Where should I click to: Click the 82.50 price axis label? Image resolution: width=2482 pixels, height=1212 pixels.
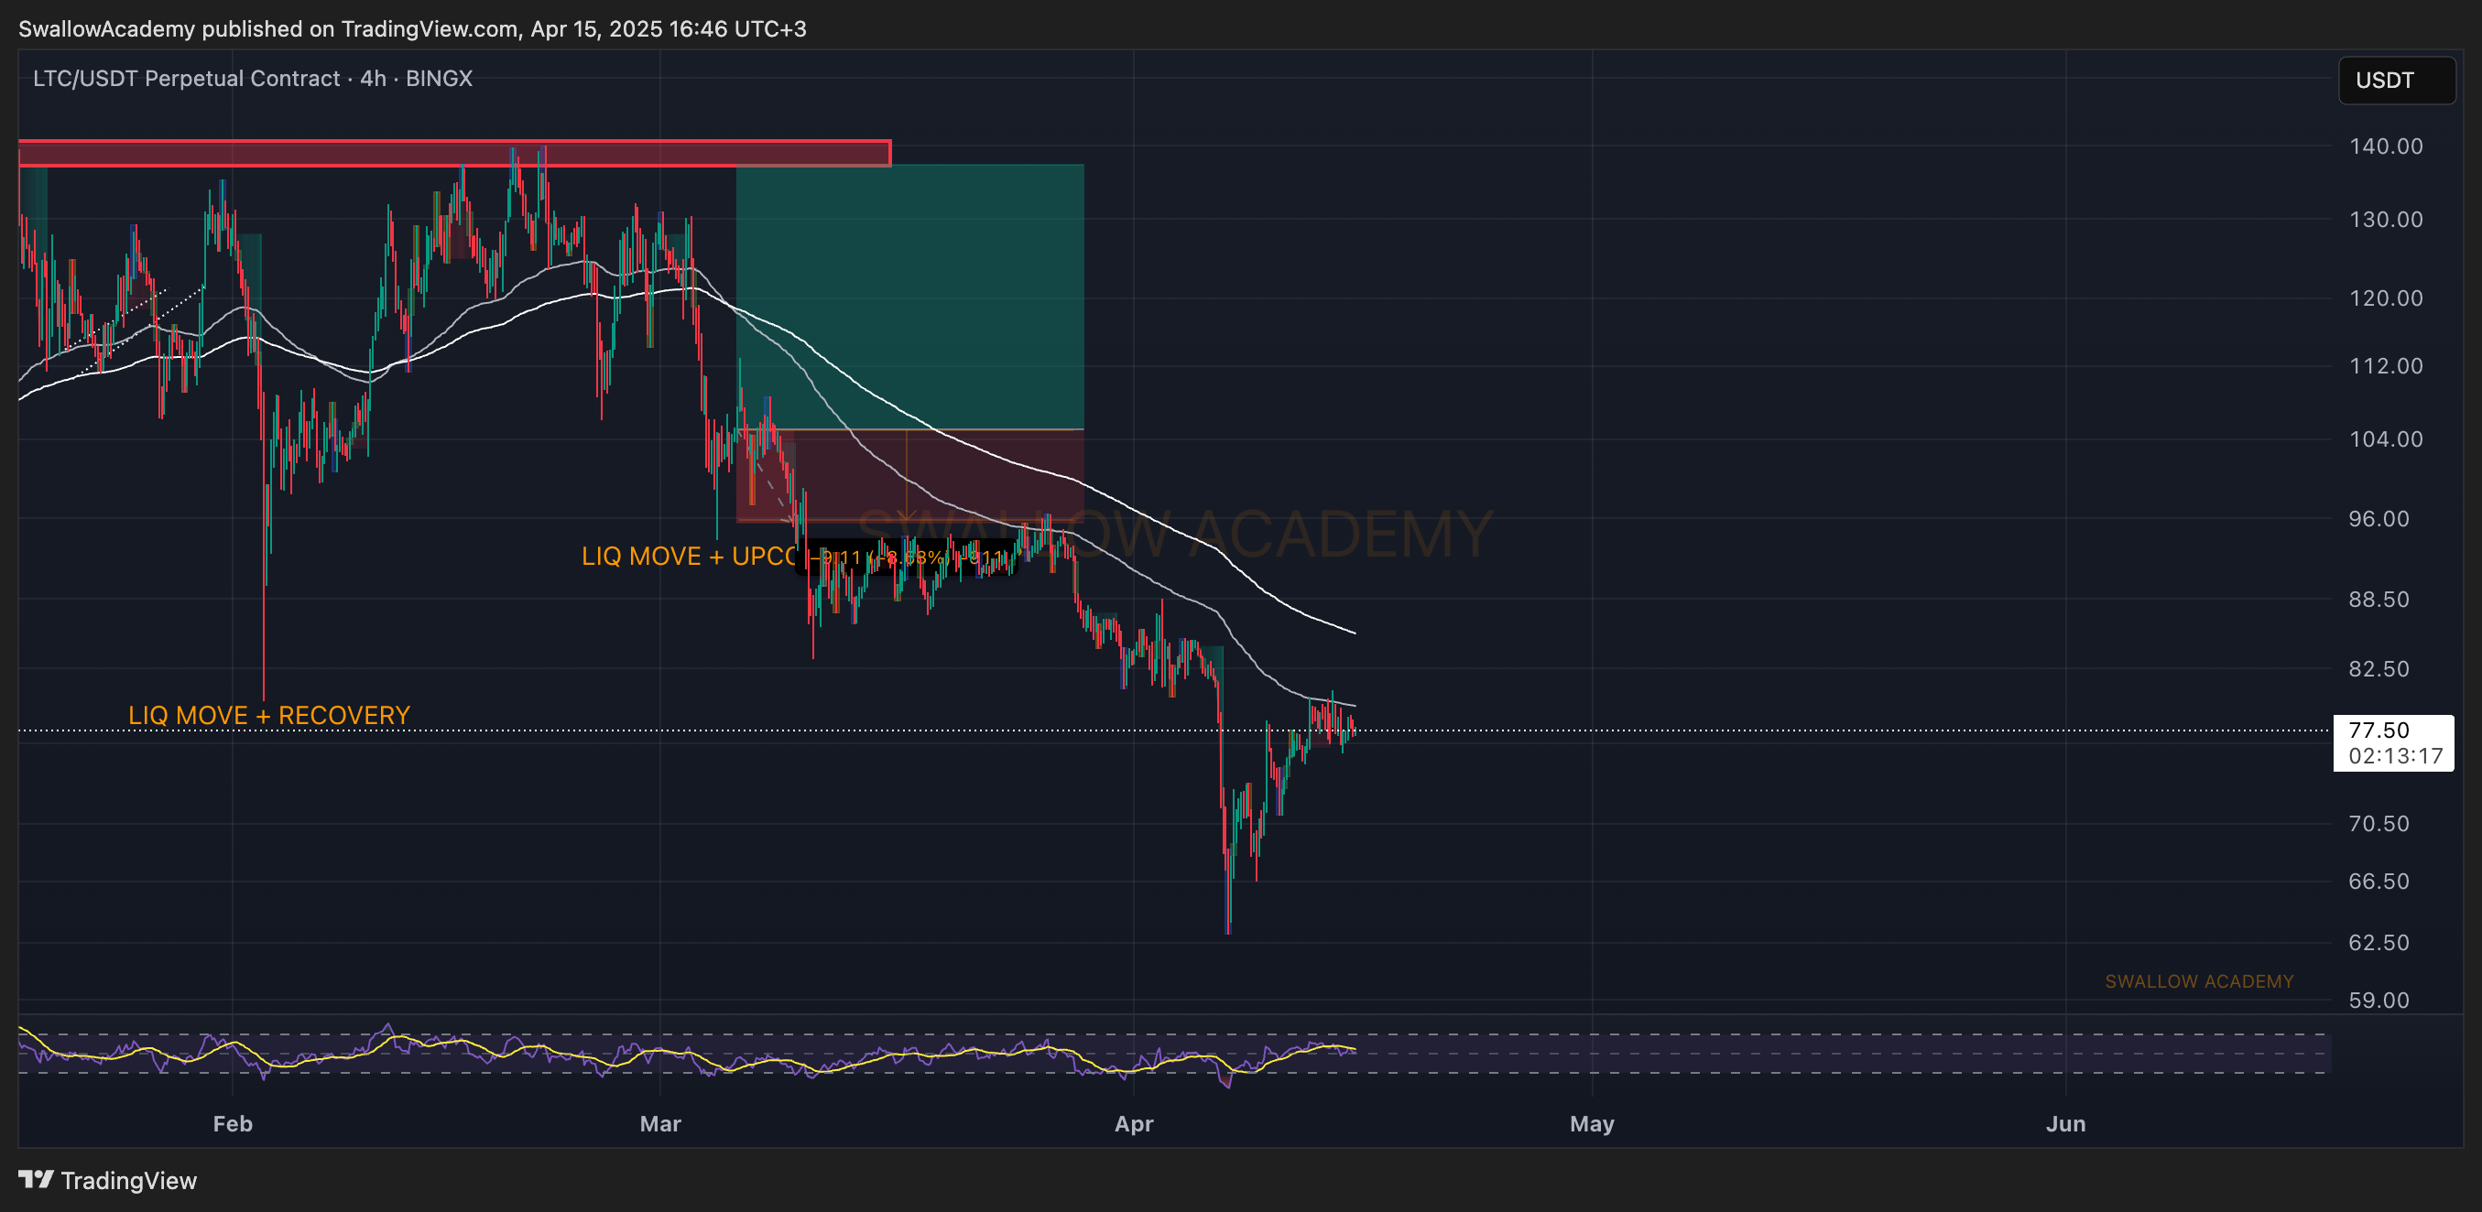[x=2379, y=669]
